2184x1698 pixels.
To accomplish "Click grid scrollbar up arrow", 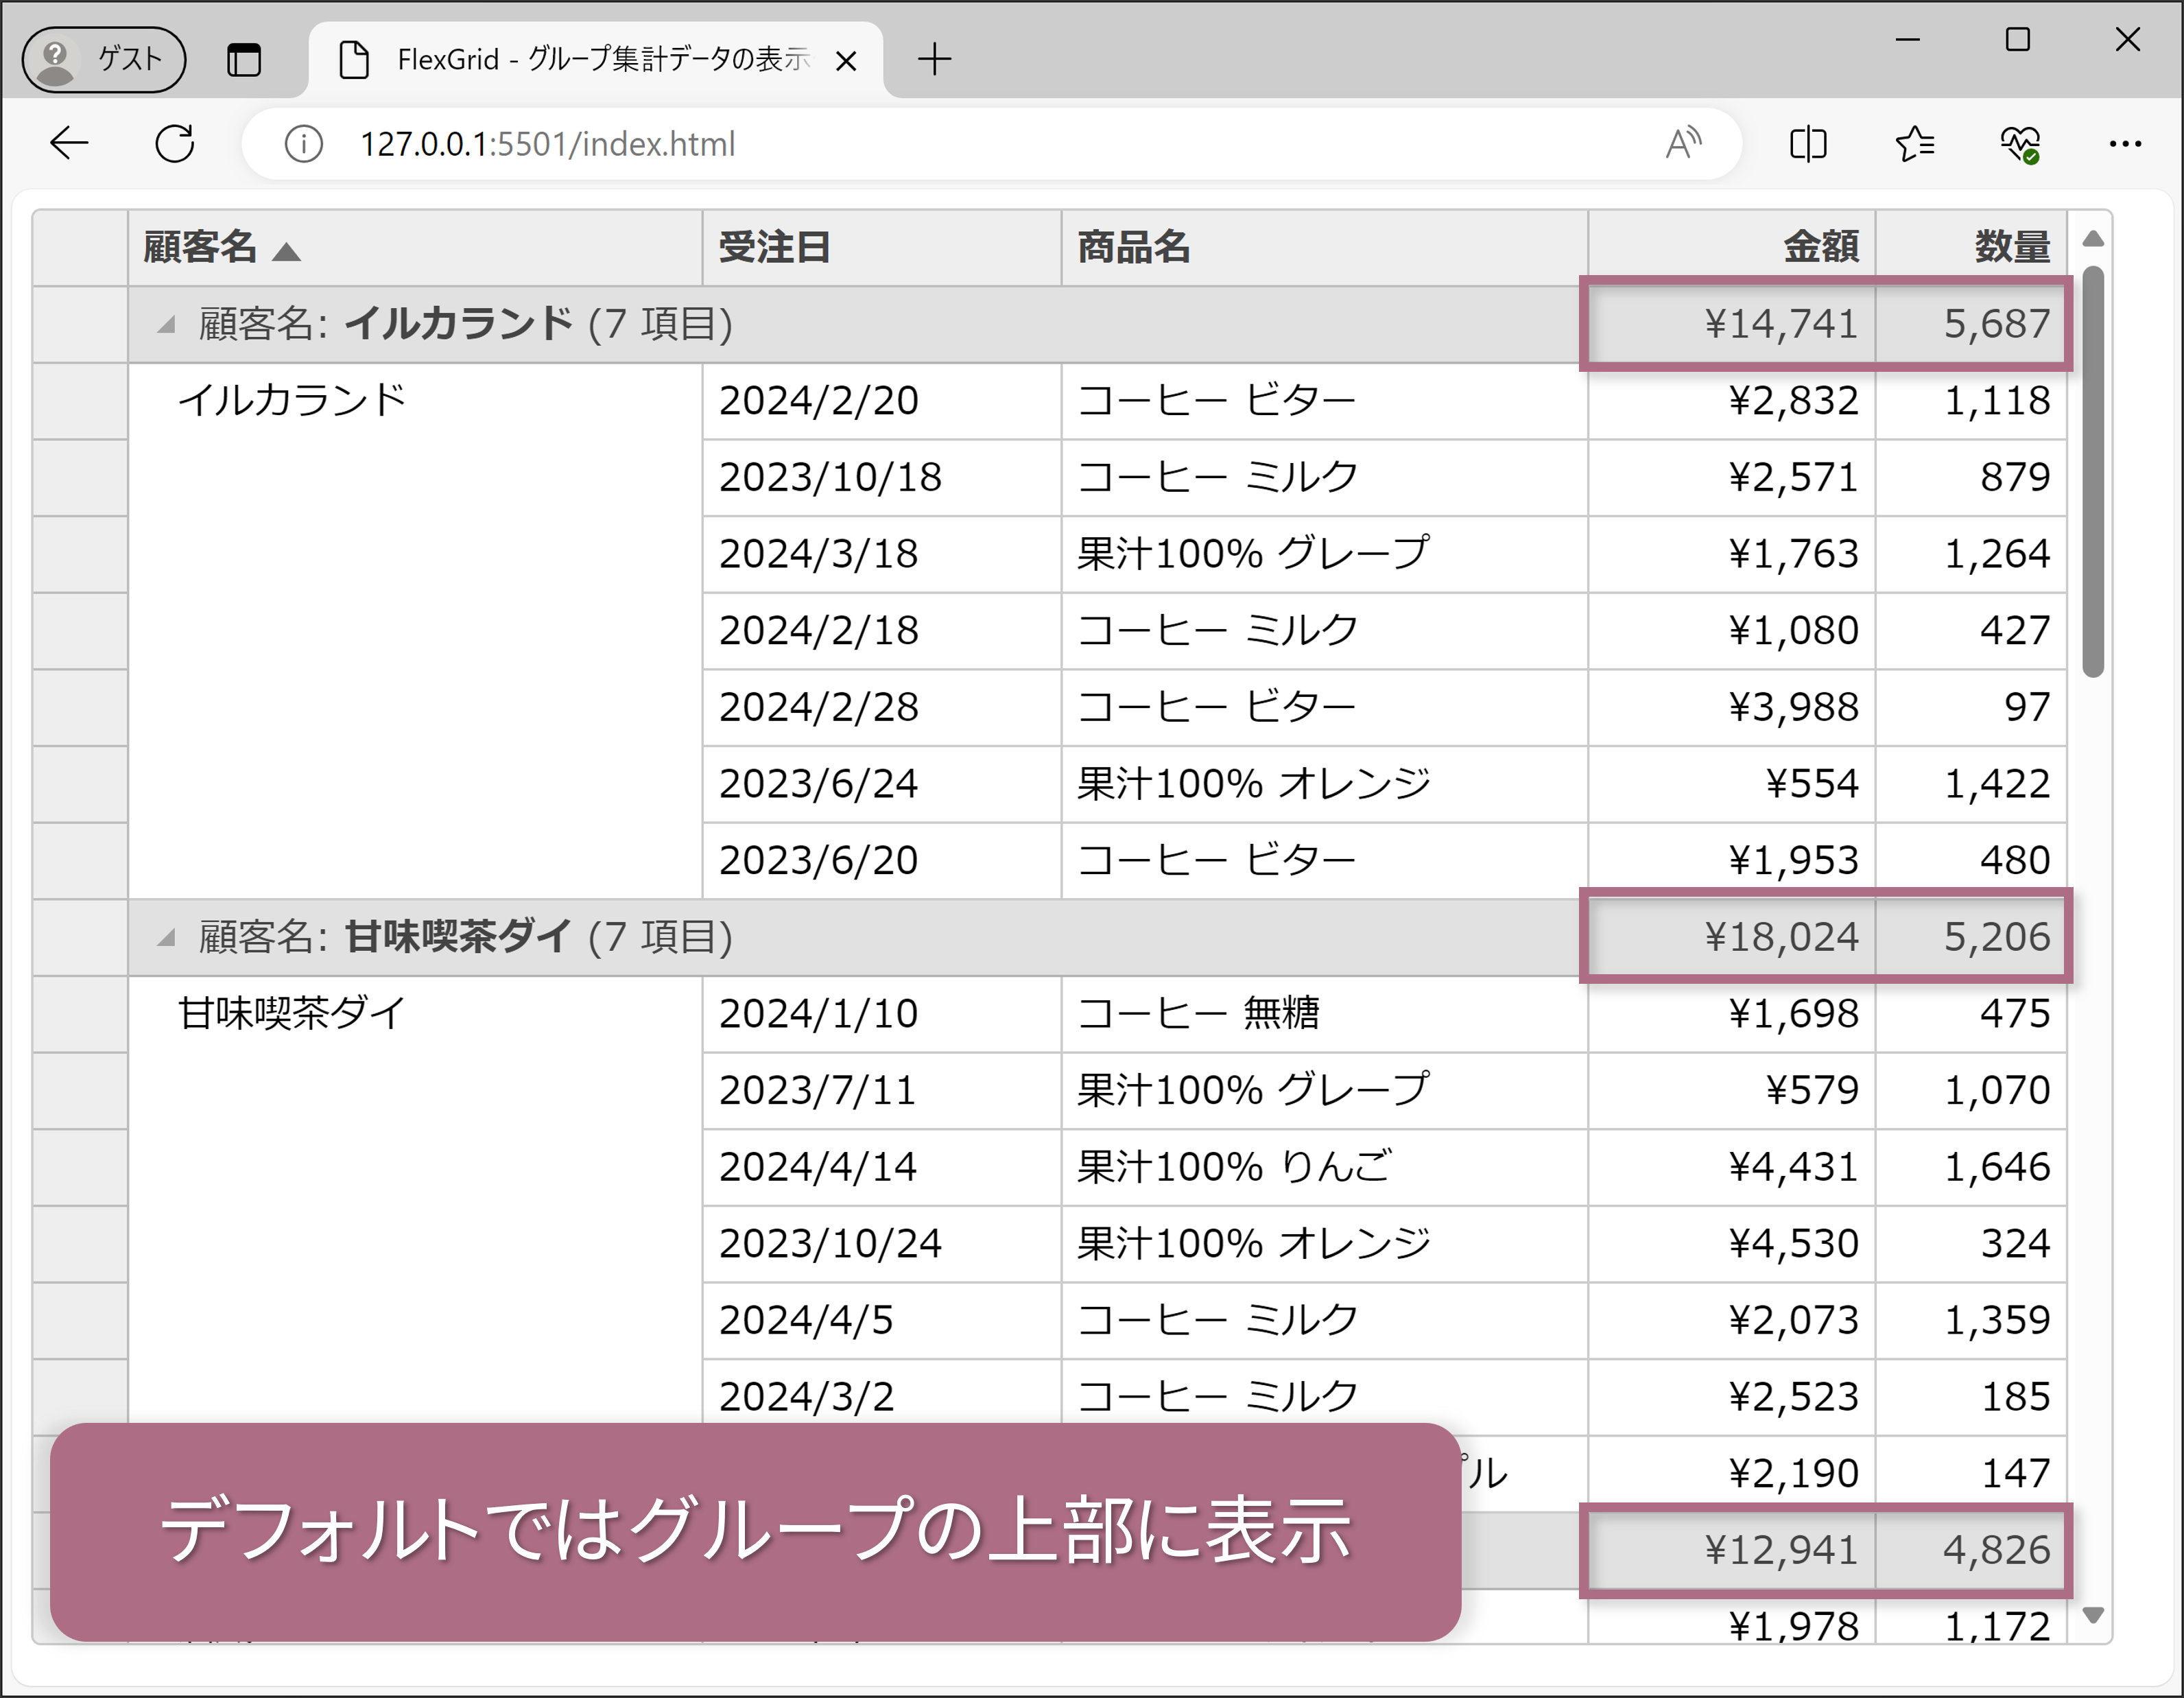I will click(x=2093, y=239).
